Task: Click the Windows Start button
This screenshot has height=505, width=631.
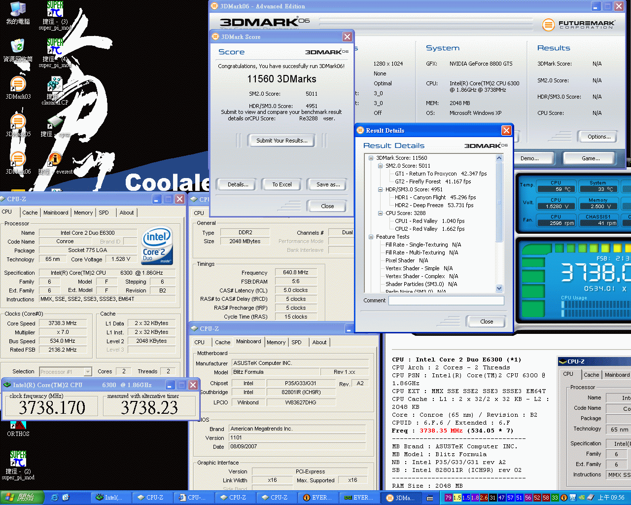Action: (x=22, y=498)
